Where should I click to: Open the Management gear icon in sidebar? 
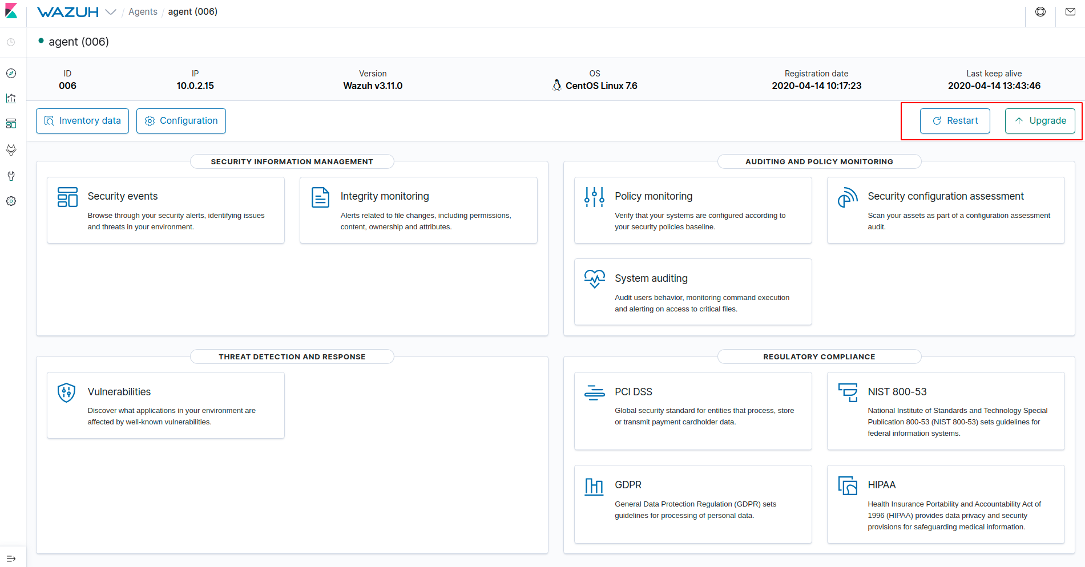tap(11, 201)
